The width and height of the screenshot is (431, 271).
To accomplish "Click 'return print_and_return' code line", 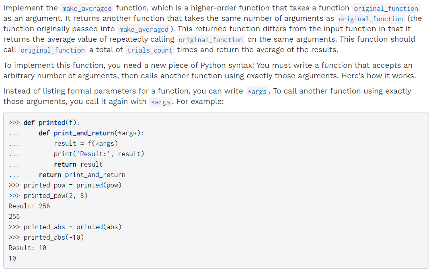I will [x=82, y=175].
